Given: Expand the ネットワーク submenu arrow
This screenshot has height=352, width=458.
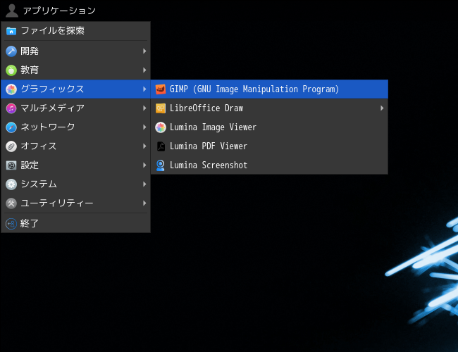Looking at the screenshot, I should [x=144, y=127].
